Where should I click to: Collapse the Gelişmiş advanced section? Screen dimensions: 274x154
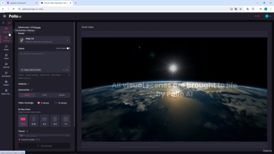pyautogui.click(x=24, y=84)
